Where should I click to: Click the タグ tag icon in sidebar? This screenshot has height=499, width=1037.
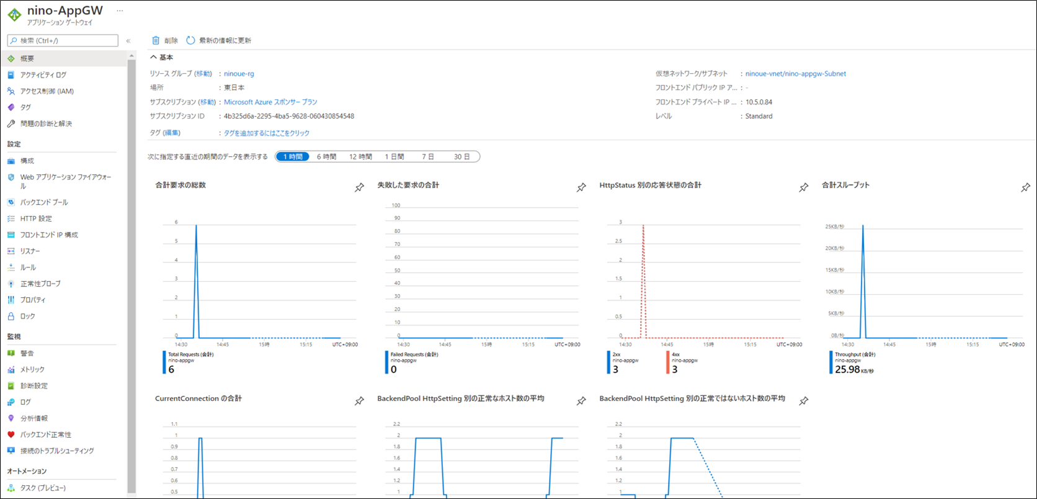click(11, 107)
